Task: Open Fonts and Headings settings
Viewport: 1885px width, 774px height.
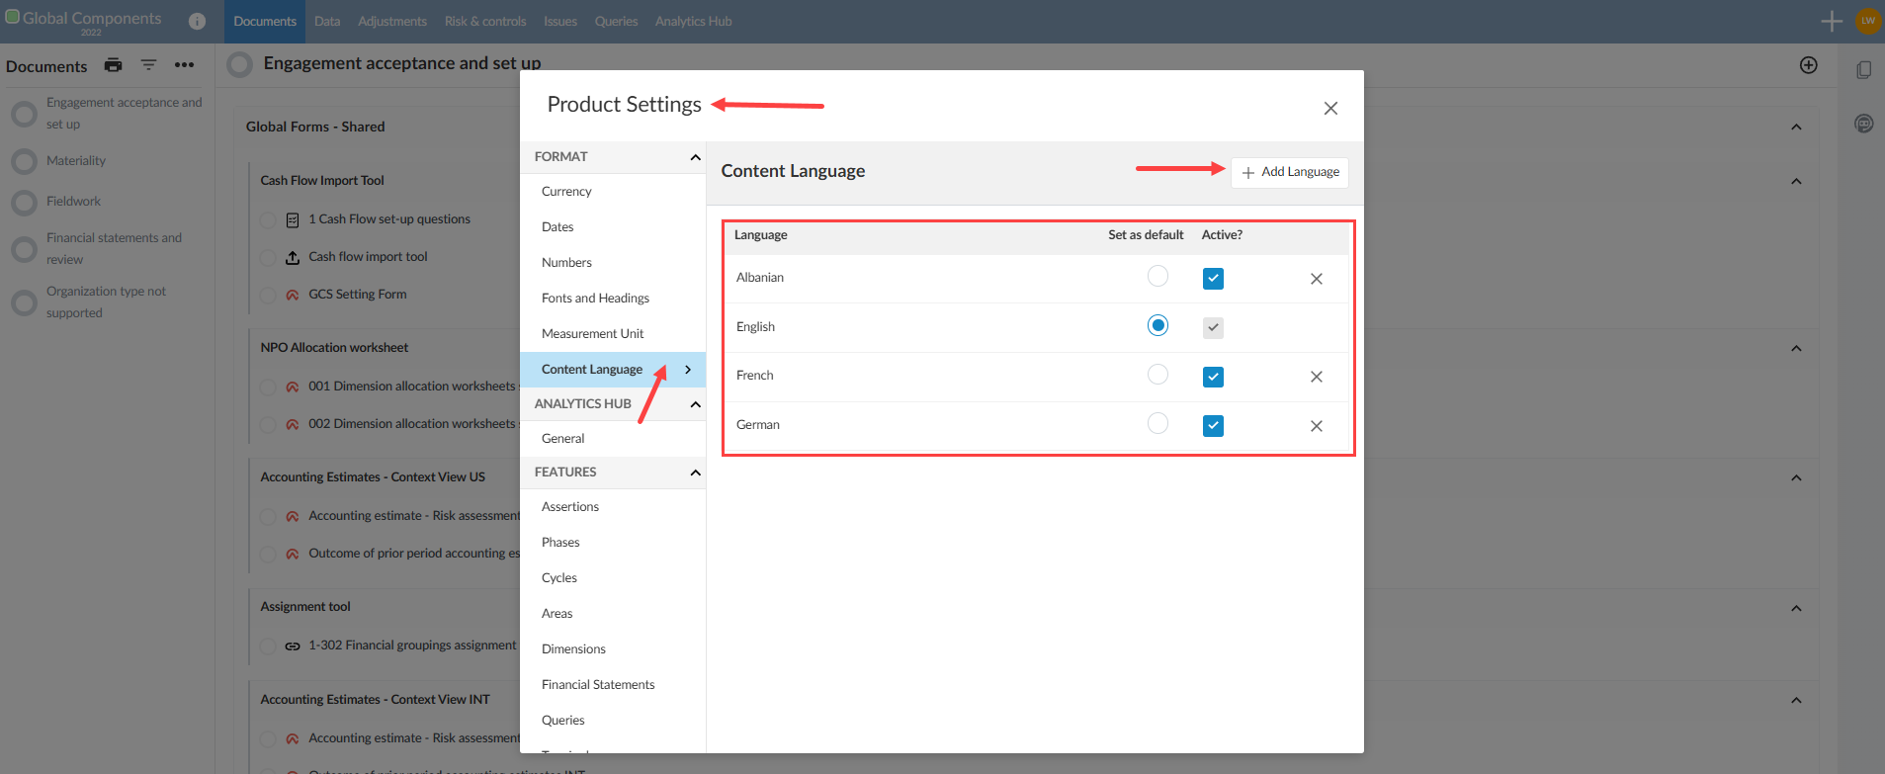Action: [595, 299]
